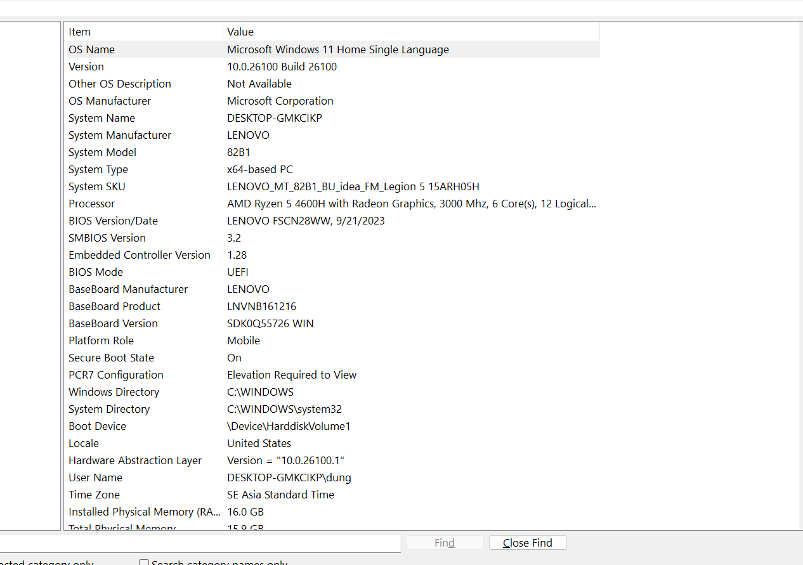Select the Platform Role row
Screen dimensions: 803x565
(333, 341)
